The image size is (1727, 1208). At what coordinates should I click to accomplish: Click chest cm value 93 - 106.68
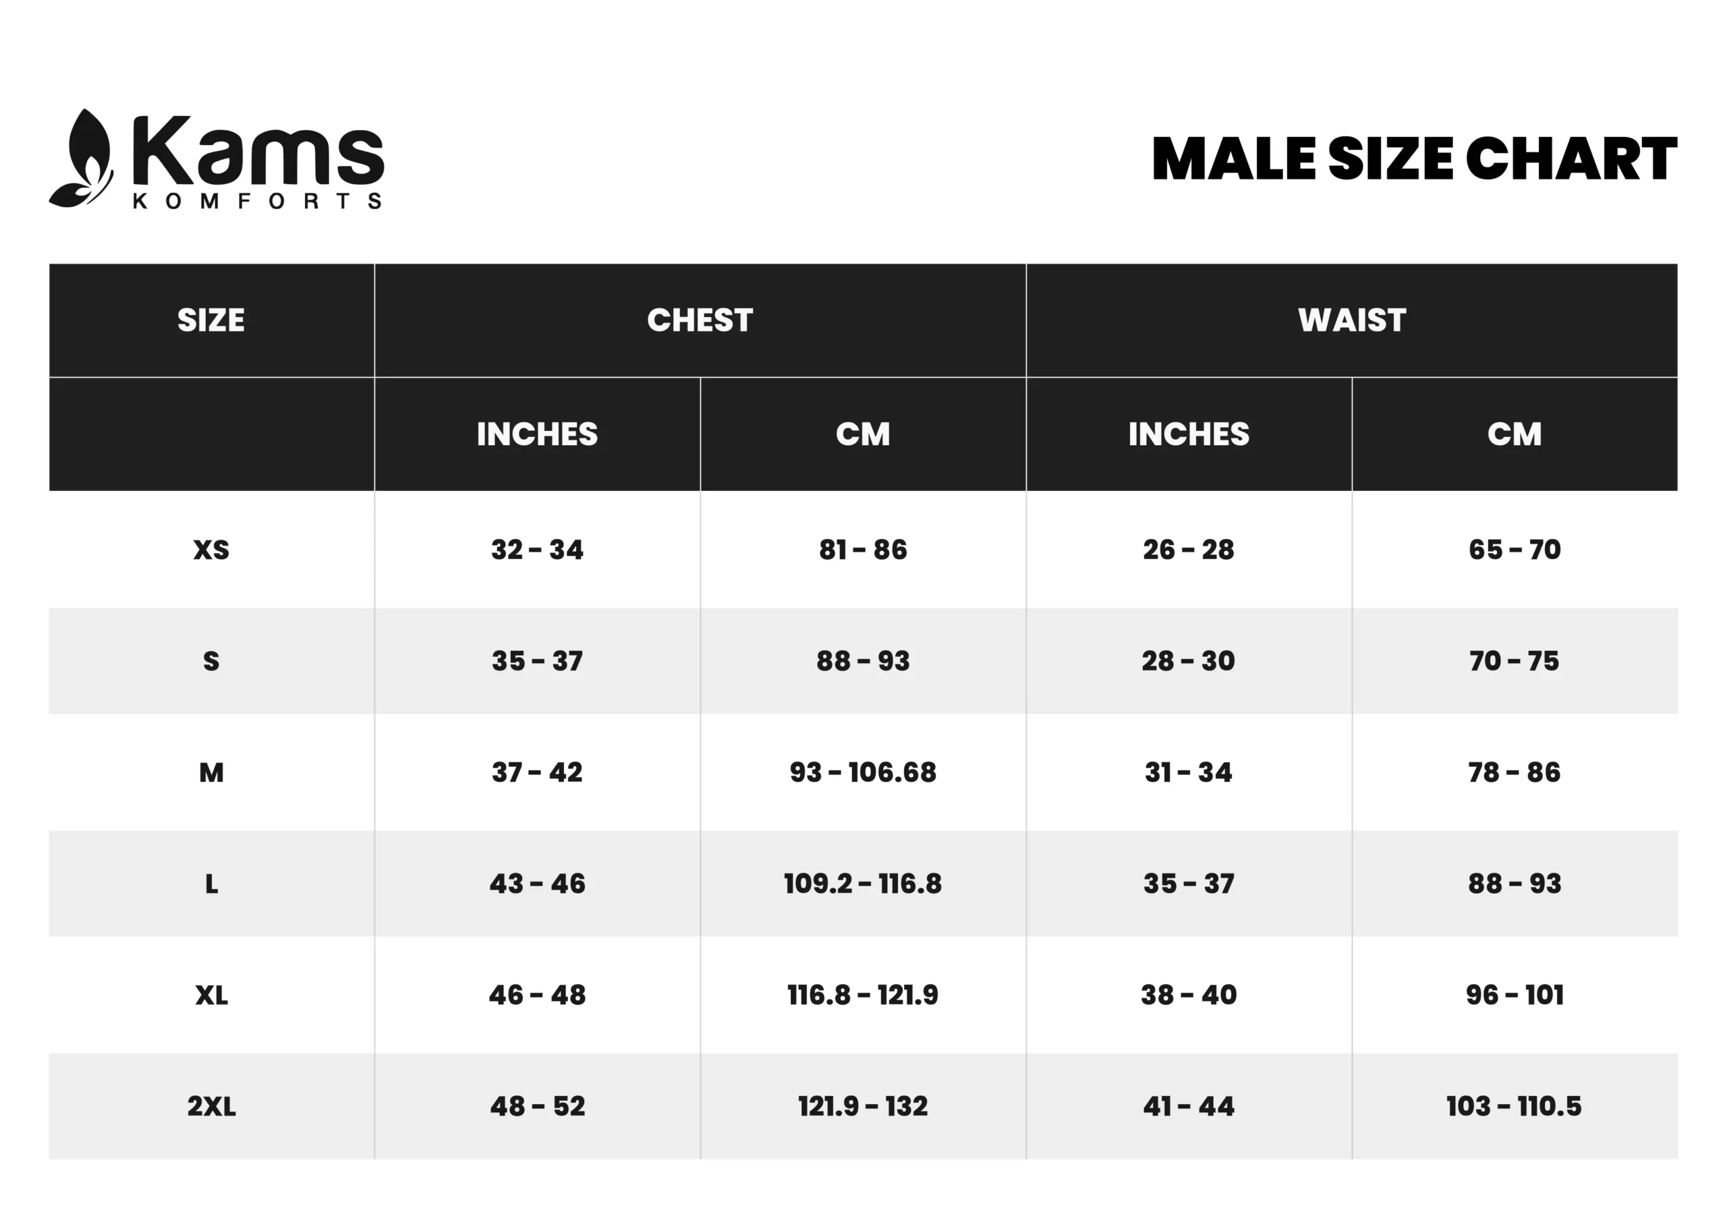[x=863, y=772]
